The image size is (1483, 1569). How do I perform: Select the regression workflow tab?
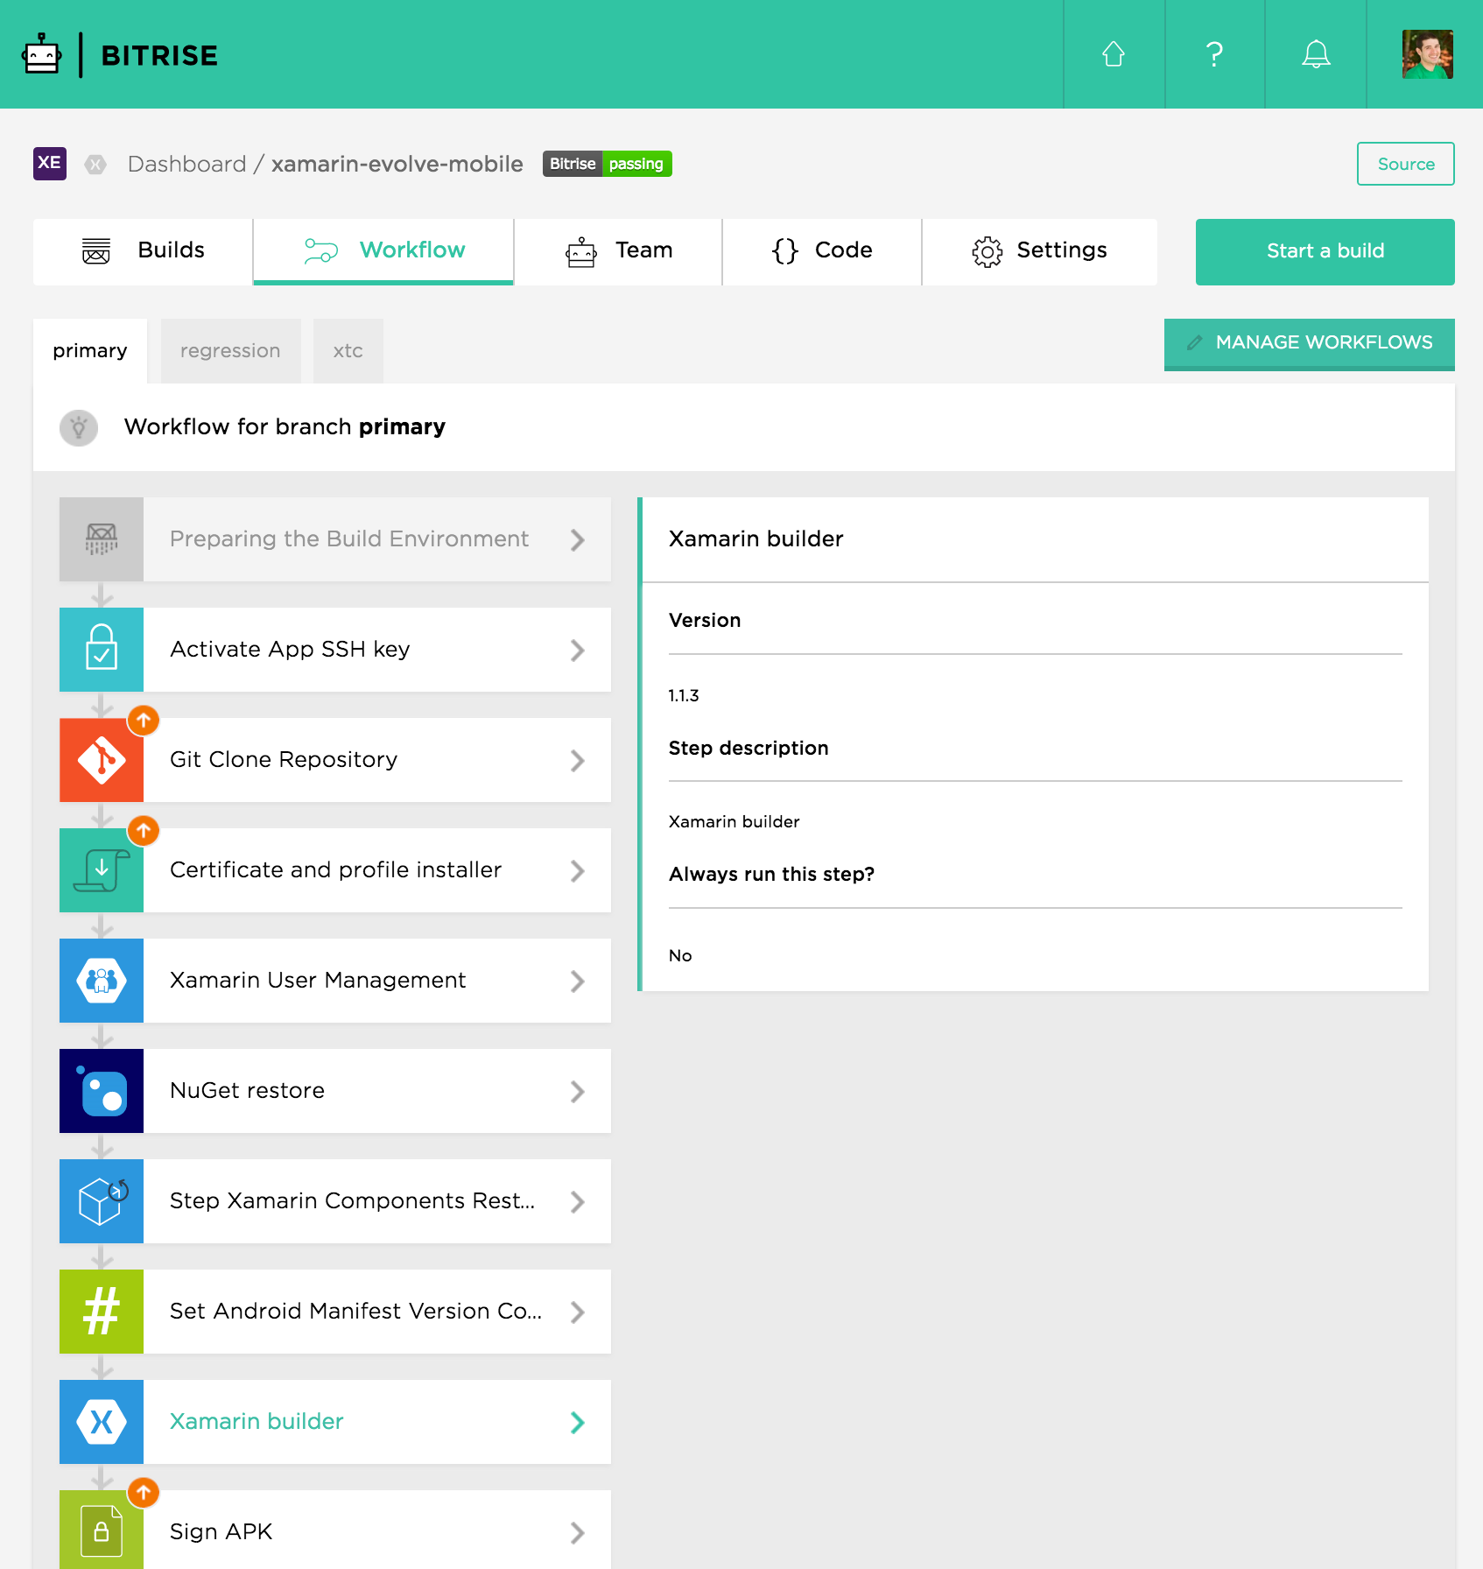pos(230,351)
